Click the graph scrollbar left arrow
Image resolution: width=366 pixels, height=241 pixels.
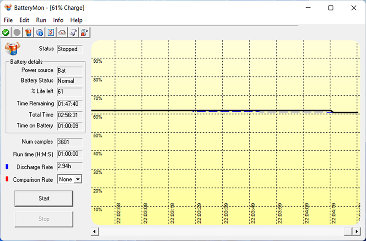(x=95, y=231)
